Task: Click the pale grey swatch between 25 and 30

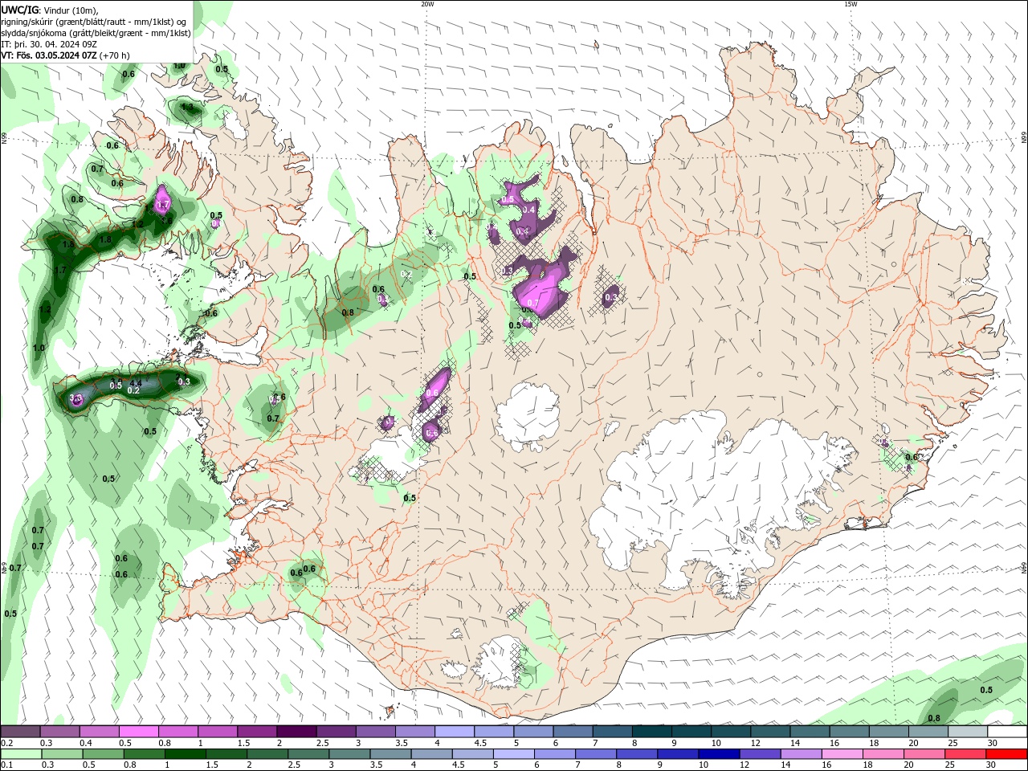Action: pyautogui.click(x=968, y=732)
